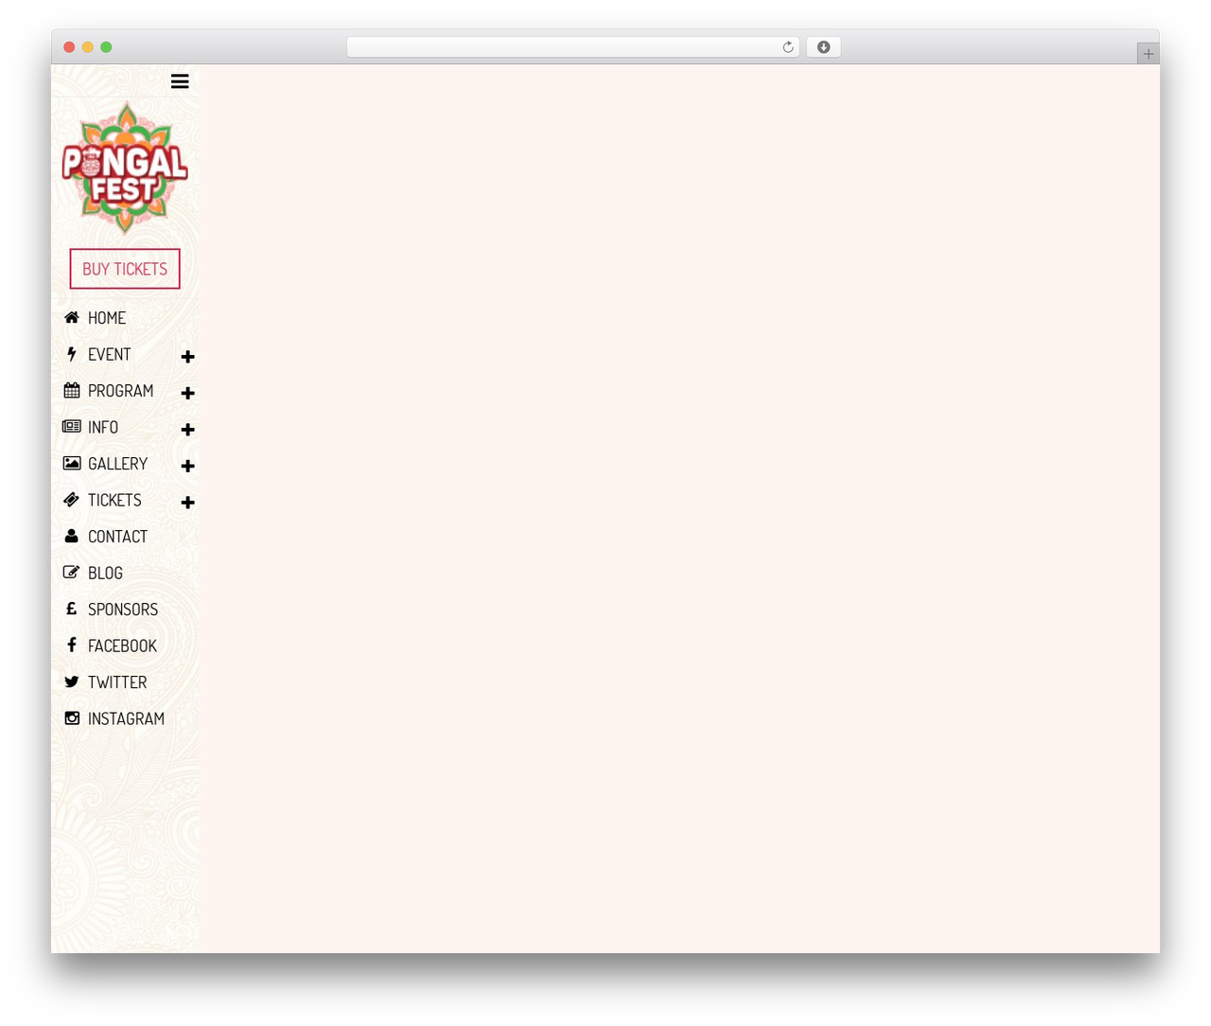The width and height of the screenshot is (1211, 1026).
Task: Click the Facebook f icon
Action: click(x=72, y=645)
